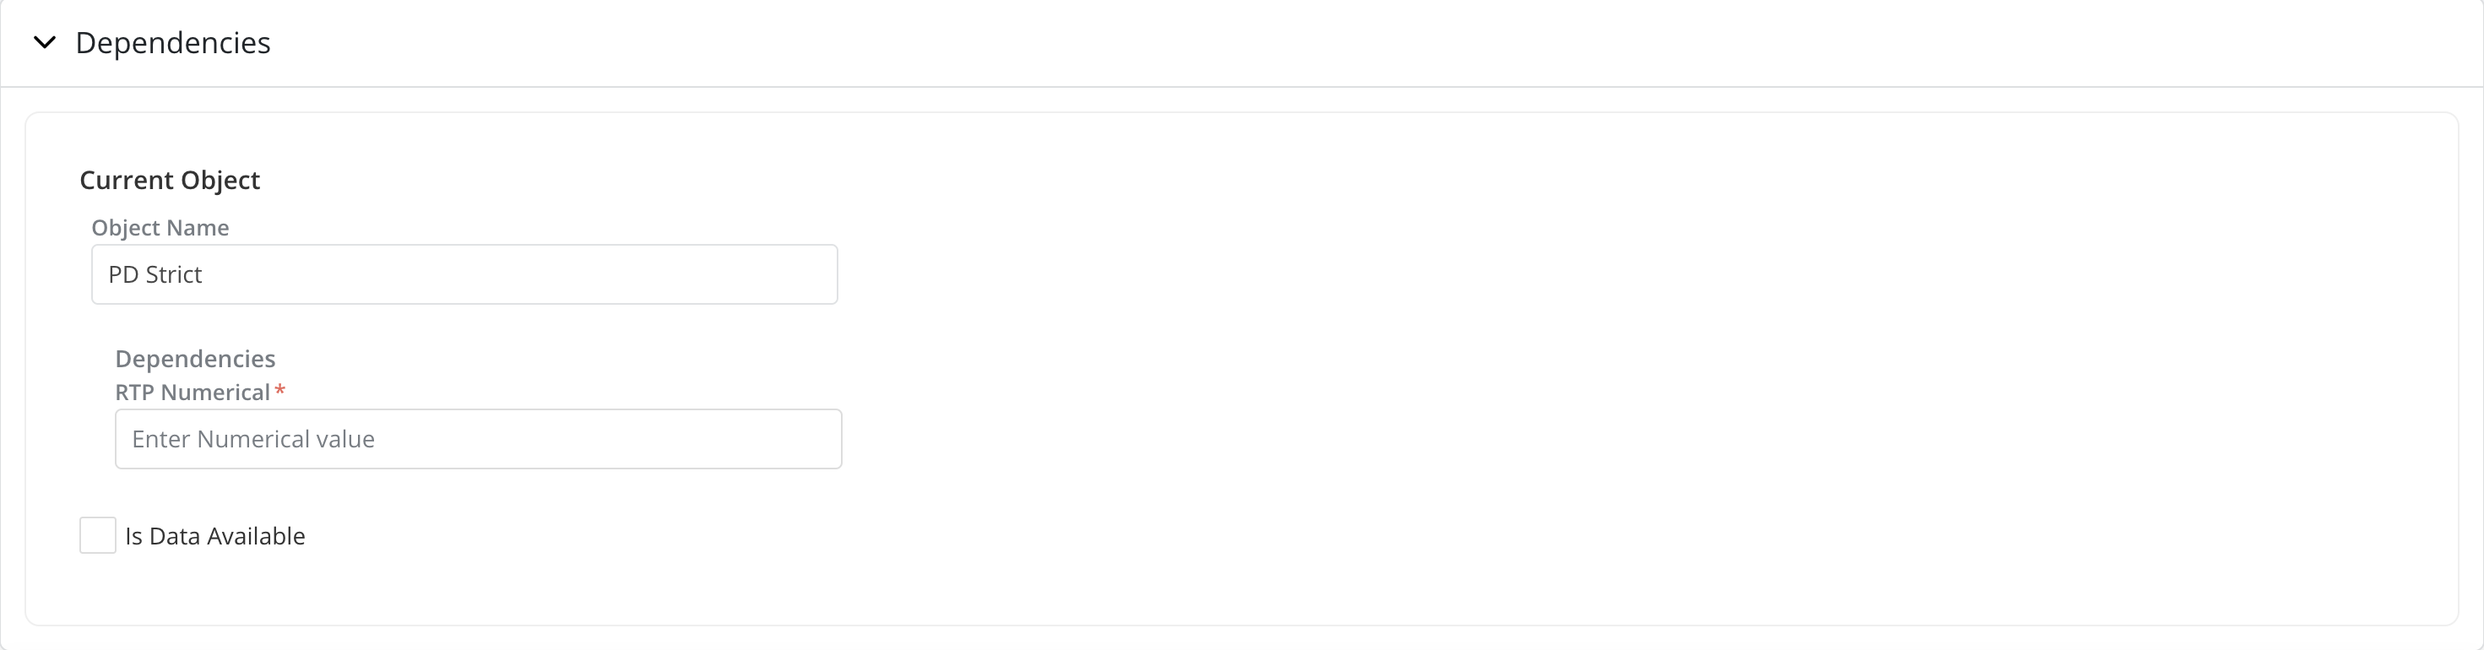Click blank area of Dependencies header bar
Screen dimensions: 2484x650
click(x=1350, y=42)
